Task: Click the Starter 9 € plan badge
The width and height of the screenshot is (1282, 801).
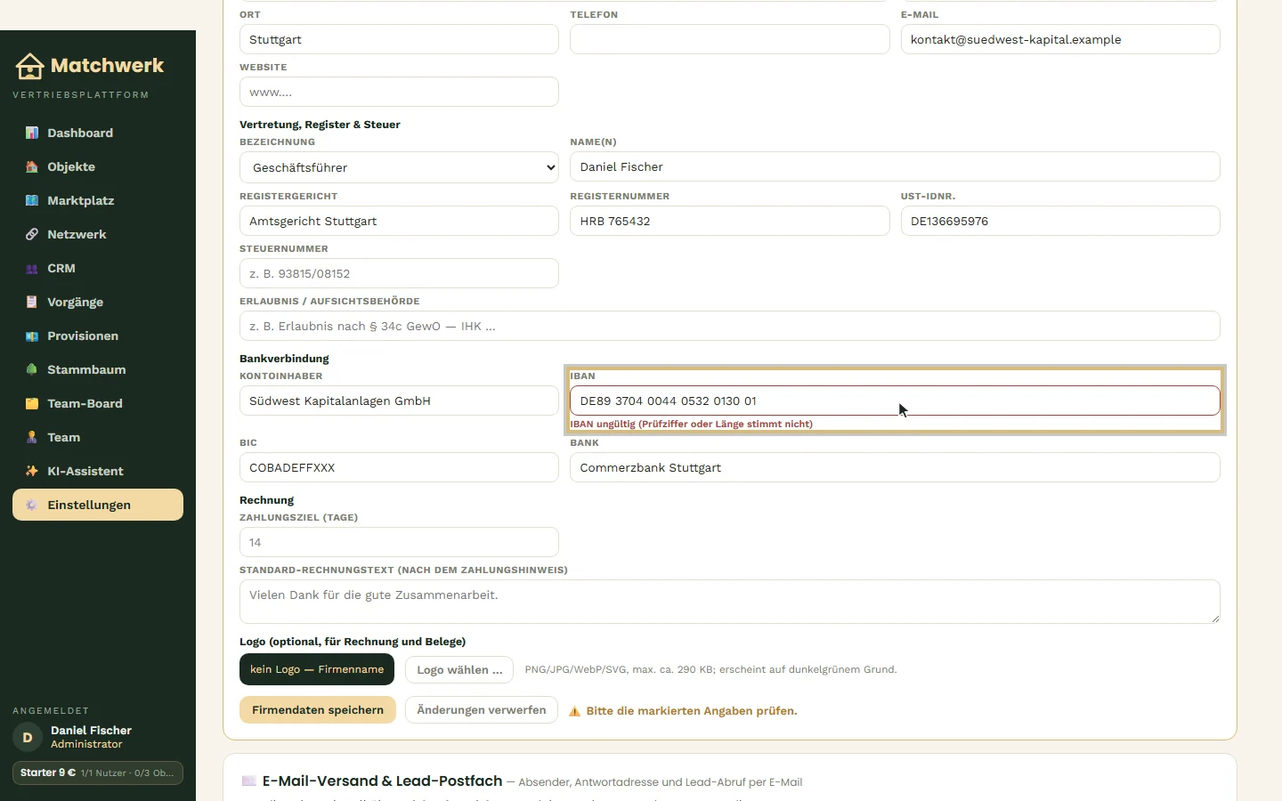Action: (x=98, y=773)
